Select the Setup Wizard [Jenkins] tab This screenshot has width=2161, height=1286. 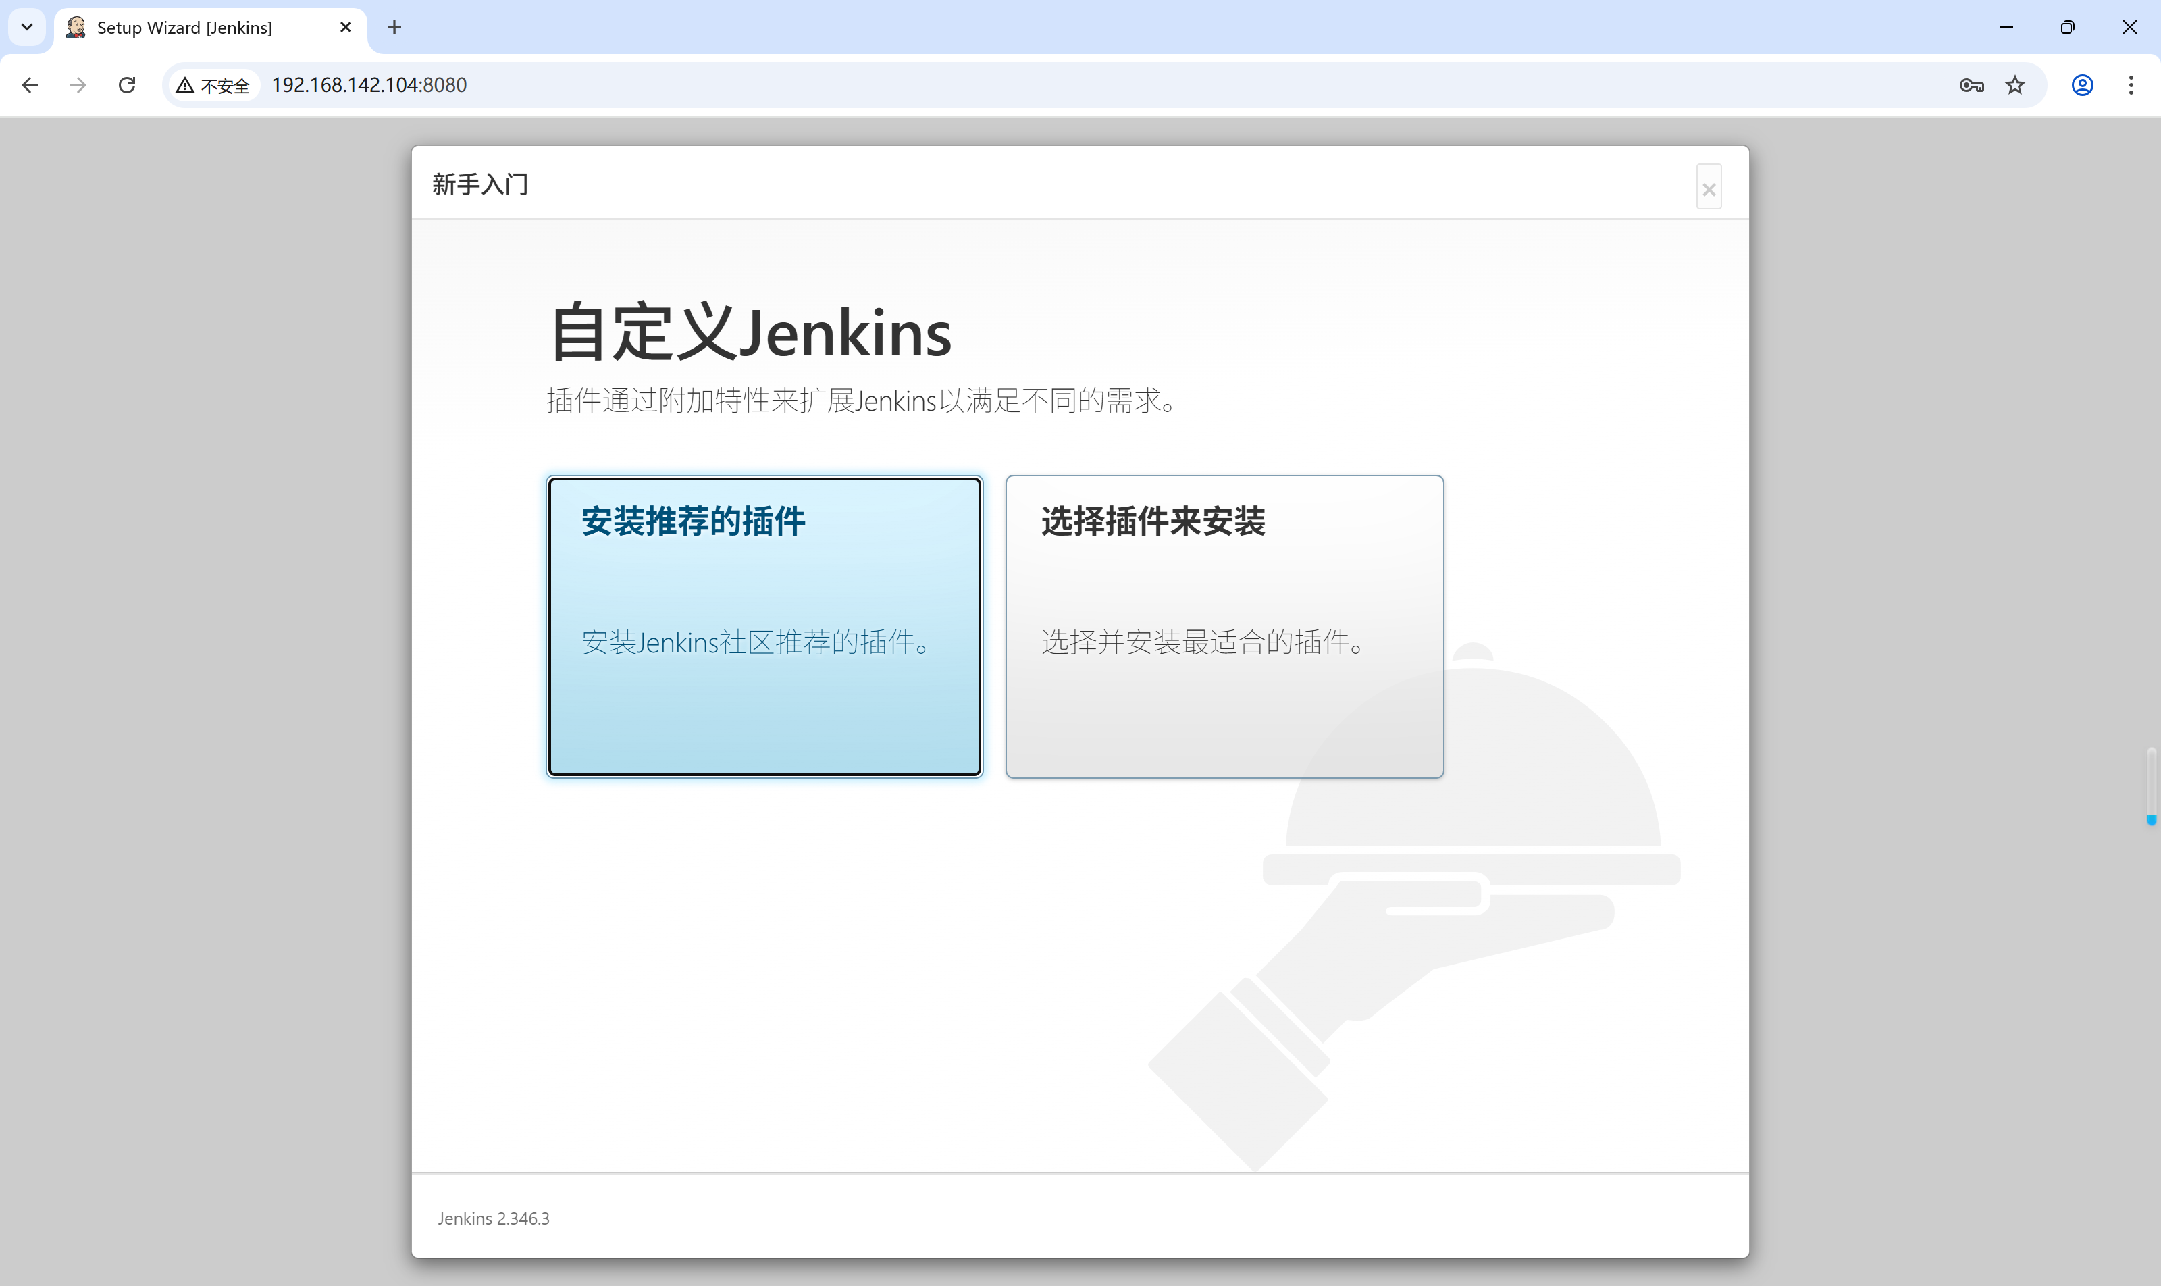click(x=211, y=28)
